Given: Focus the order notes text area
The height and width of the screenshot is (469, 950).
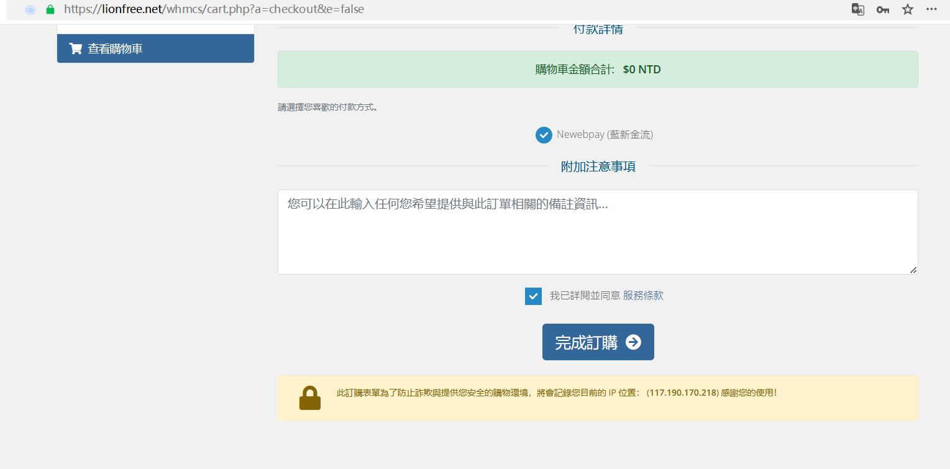Looking at the screenshot, I should point(598,232).
